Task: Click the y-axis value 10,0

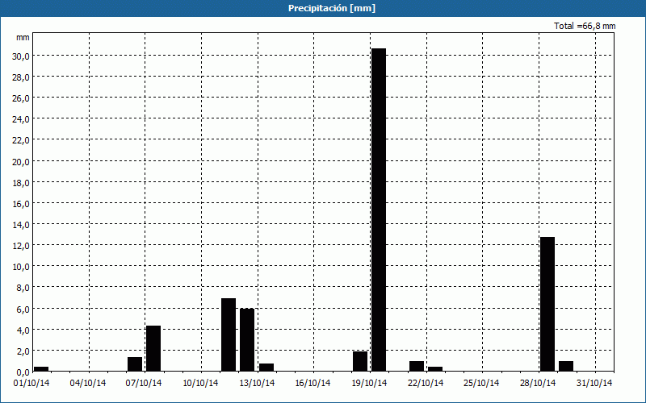Action: [x=21, y=267]
